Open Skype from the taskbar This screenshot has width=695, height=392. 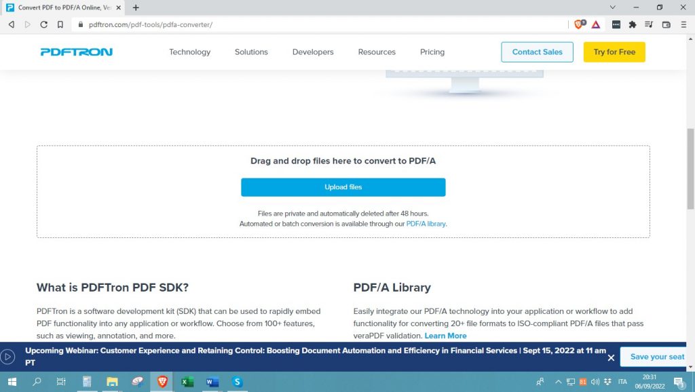click(237, 382)
